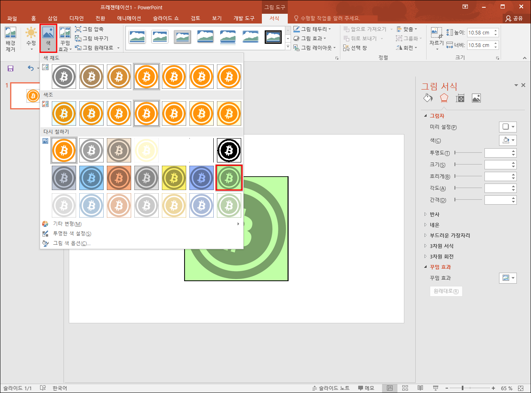This screenshot has height=393, width=531.
Task: Open 그림 테두리 picture border menu
Action: (x=312, y=29)
